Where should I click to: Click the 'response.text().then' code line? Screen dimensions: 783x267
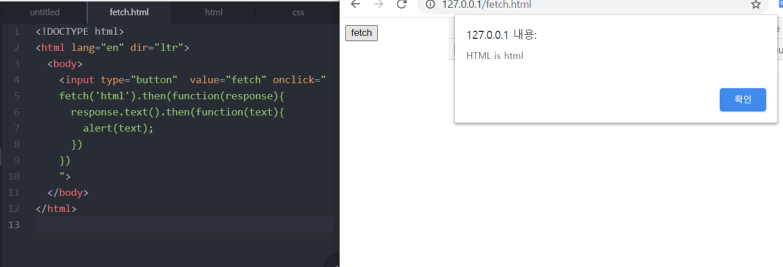tap(177, 112)
